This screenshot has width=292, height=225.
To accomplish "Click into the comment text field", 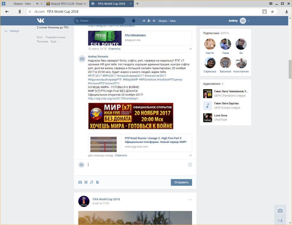I will [x=137, y=165].
